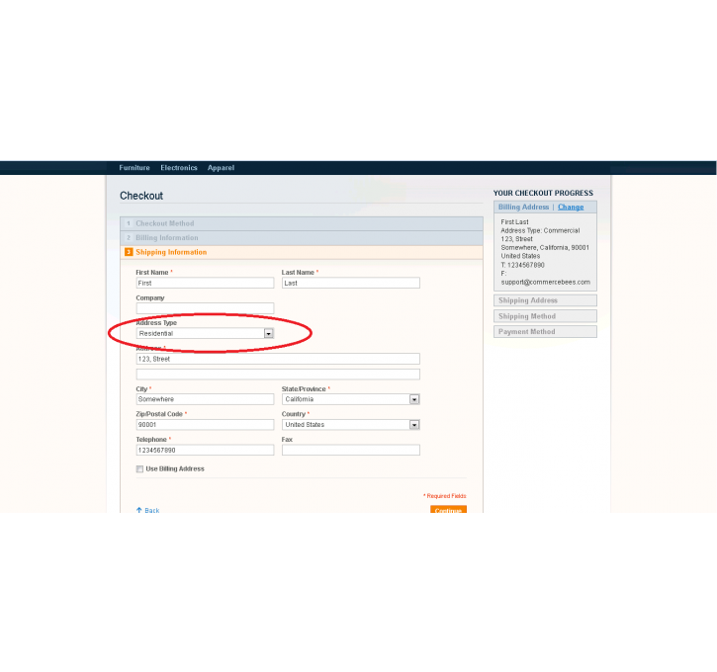Click the Last Name input field
The width and height of the screenshot is (717, 672).
(x=351, y=284)
